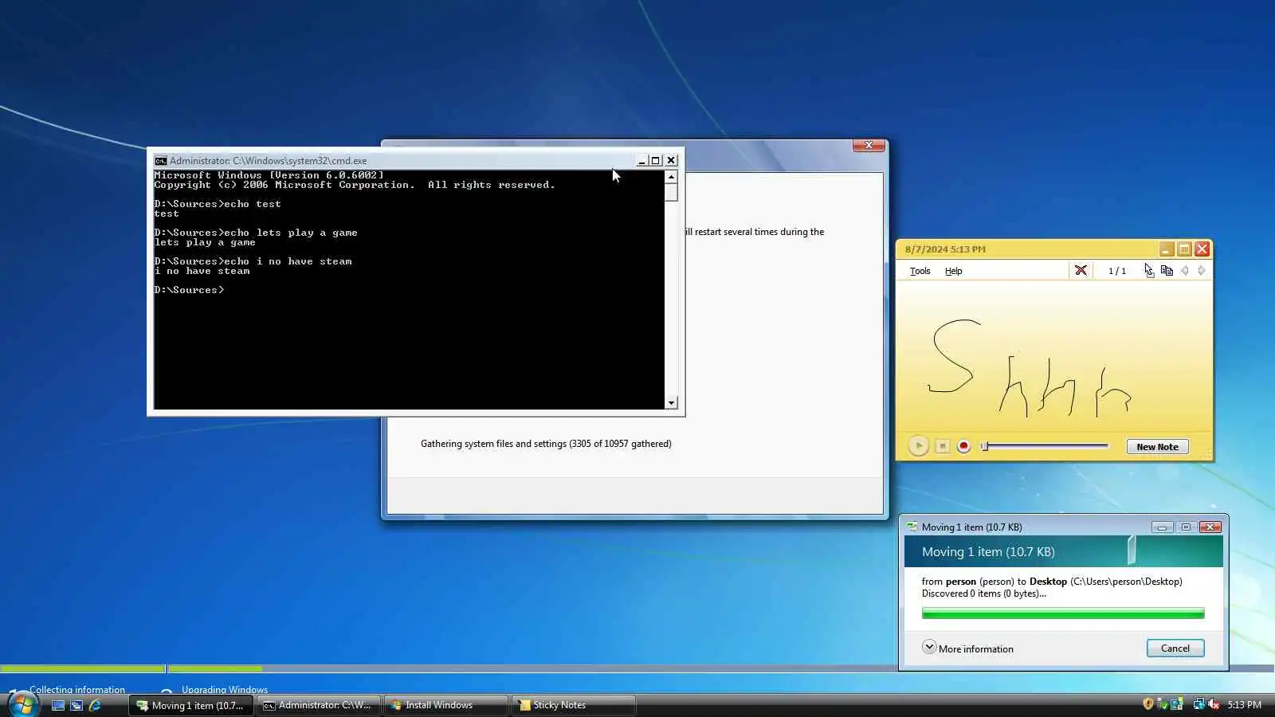
Task: Copy the sticky note using the copy icon
Action: pos(1167,271)
